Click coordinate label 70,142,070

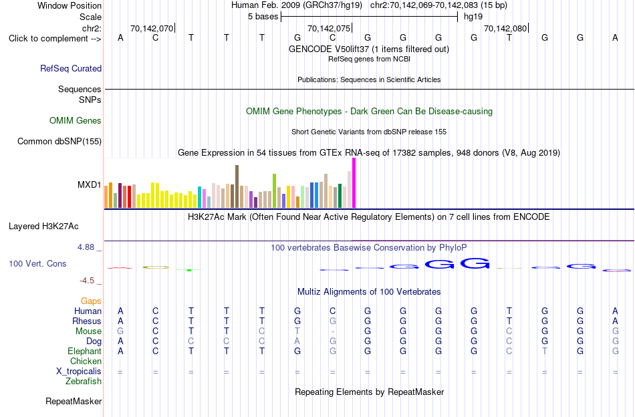152,28
